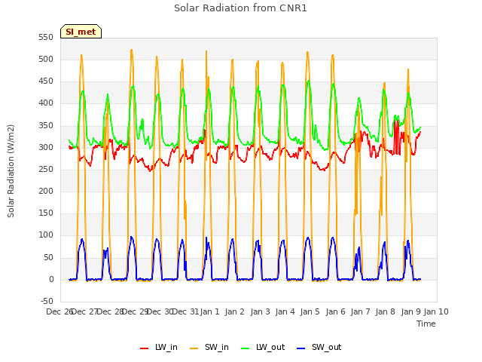Click the Jan 10 x-axis tick label
Image resolution: width=482 pixels, height=362 pixels.
tap(436, 311)
